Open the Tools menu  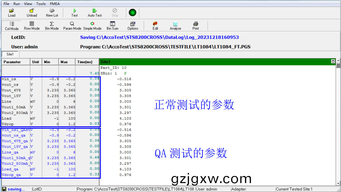pos(41,4)
